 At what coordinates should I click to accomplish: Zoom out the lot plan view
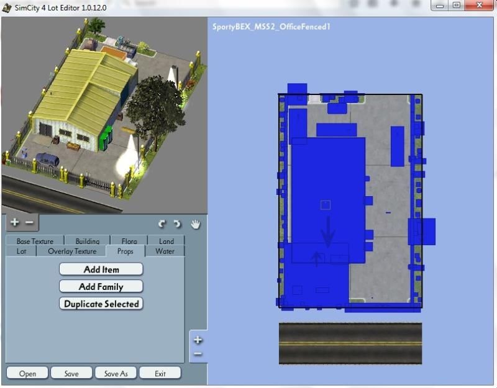point(198,353)
